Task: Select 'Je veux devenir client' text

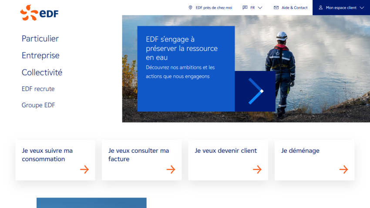Action: point(225,151)
